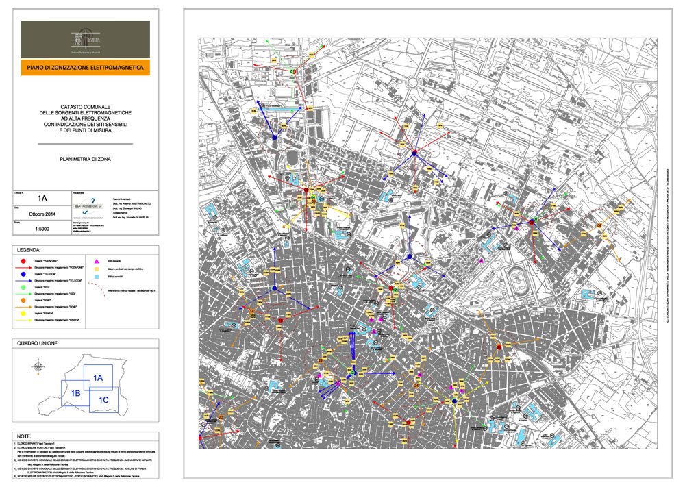Click the orange Wind circle in the legend
This screenshot has width=685, height=487.
coord(23,301)
